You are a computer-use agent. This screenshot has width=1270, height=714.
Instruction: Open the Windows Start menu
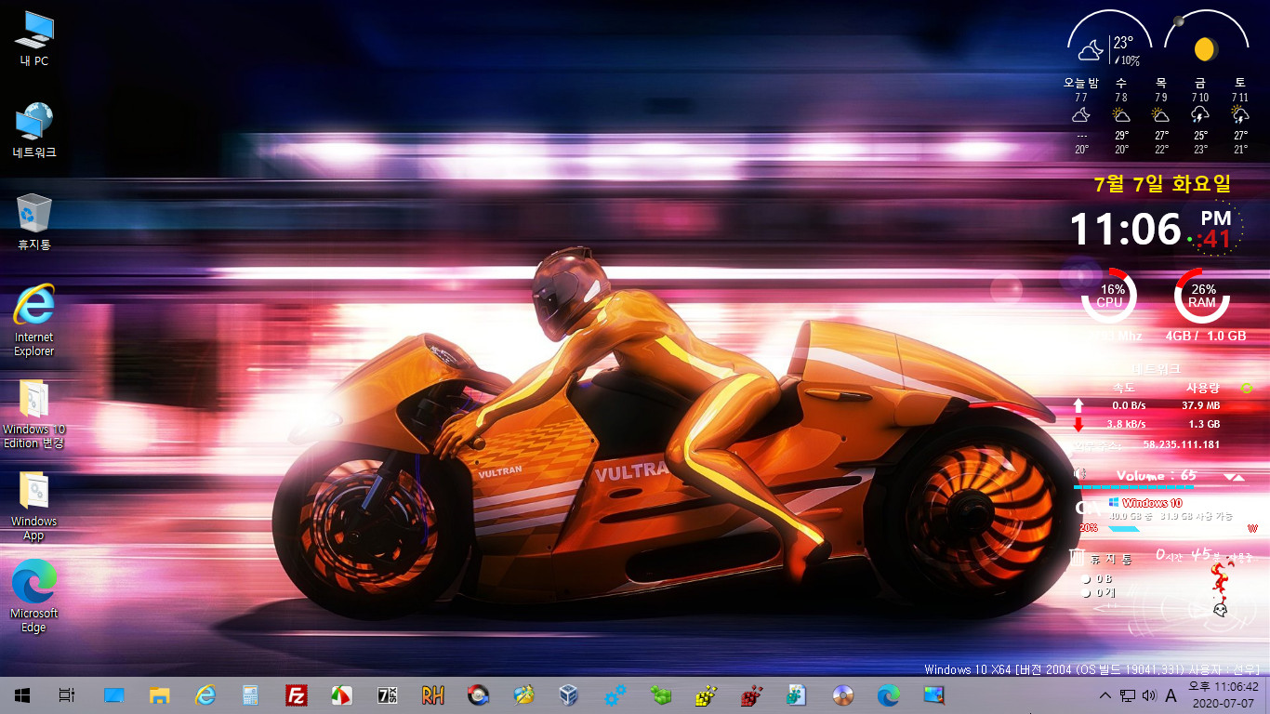coord(21,694)
